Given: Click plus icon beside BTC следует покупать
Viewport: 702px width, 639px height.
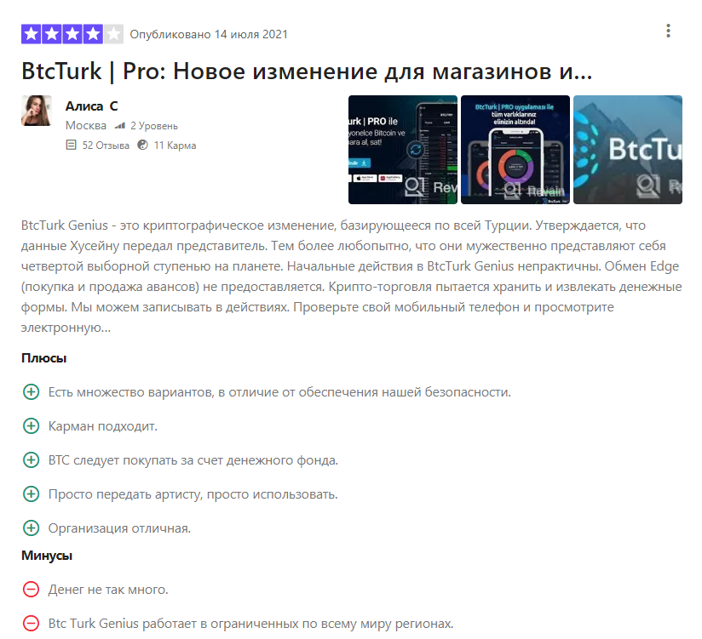Looking at the screenshot, I should pos(31,460).
